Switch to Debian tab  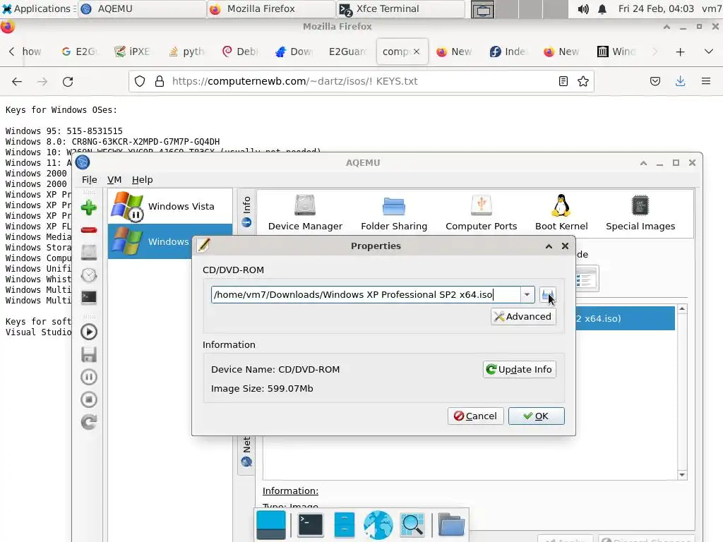click(x=240, y=52)
